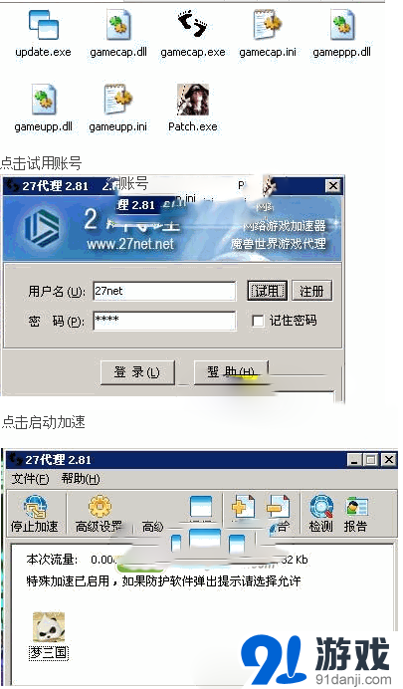The height and width of the screenshot is (689, 403).
Task: Click the 报告 toolbar icon
Action: pos(356,507)
